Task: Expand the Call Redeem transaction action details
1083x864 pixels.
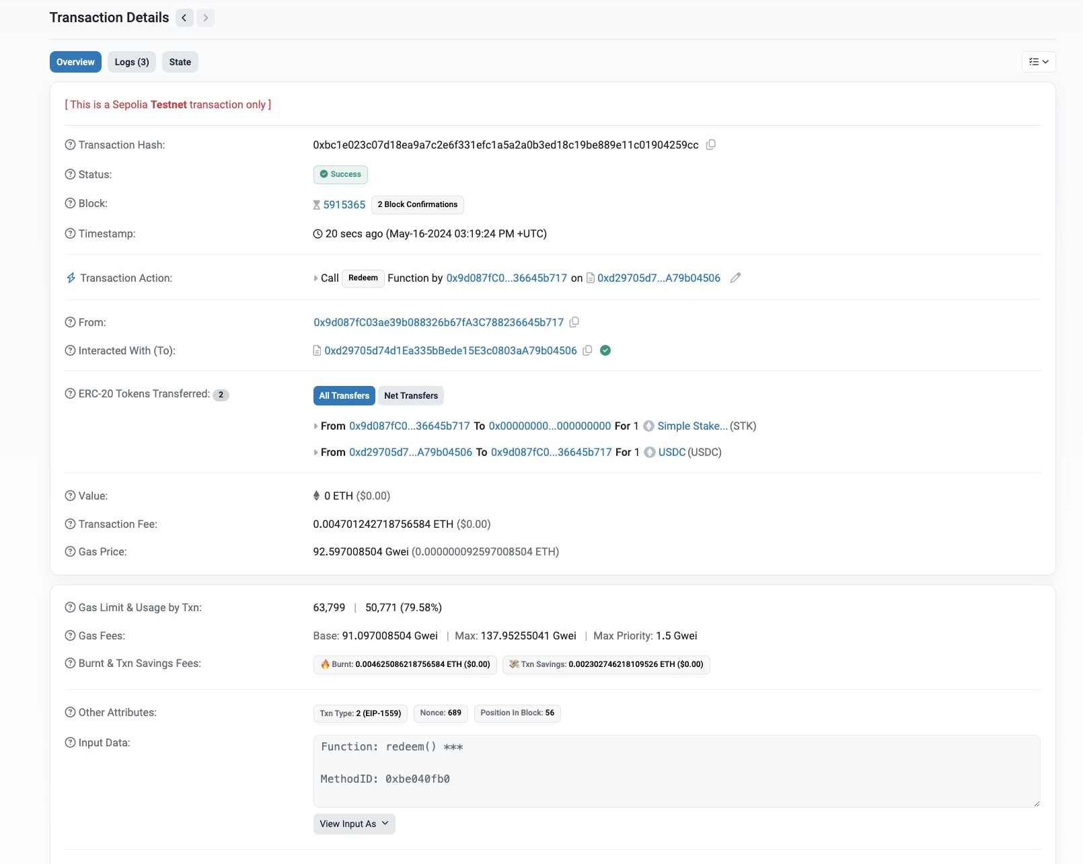Action: 315,278
